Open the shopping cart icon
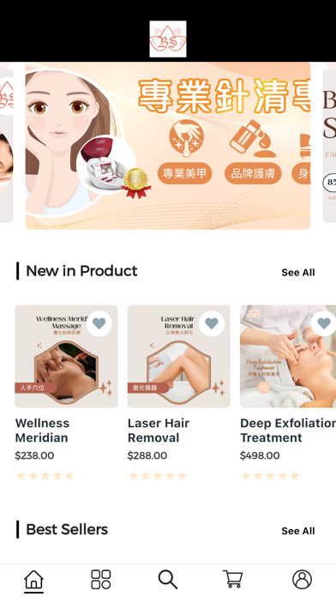The height and width of the screenshot is (597, 336). [x=232, y=579]
